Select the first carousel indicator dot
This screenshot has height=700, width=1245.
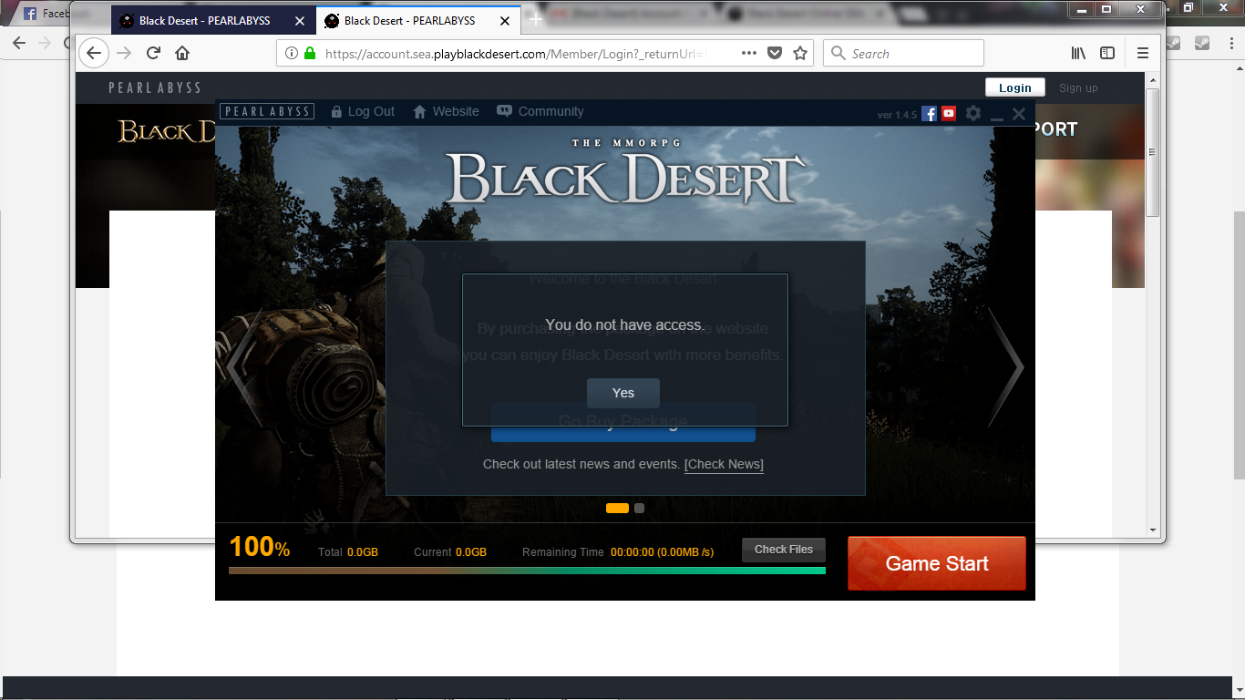pyautogui.click(x=617, y=508)
